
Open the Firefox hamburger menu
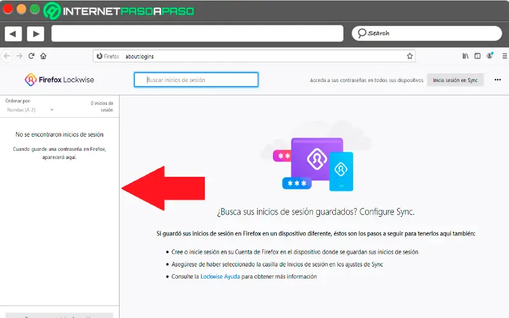[505, 56]
